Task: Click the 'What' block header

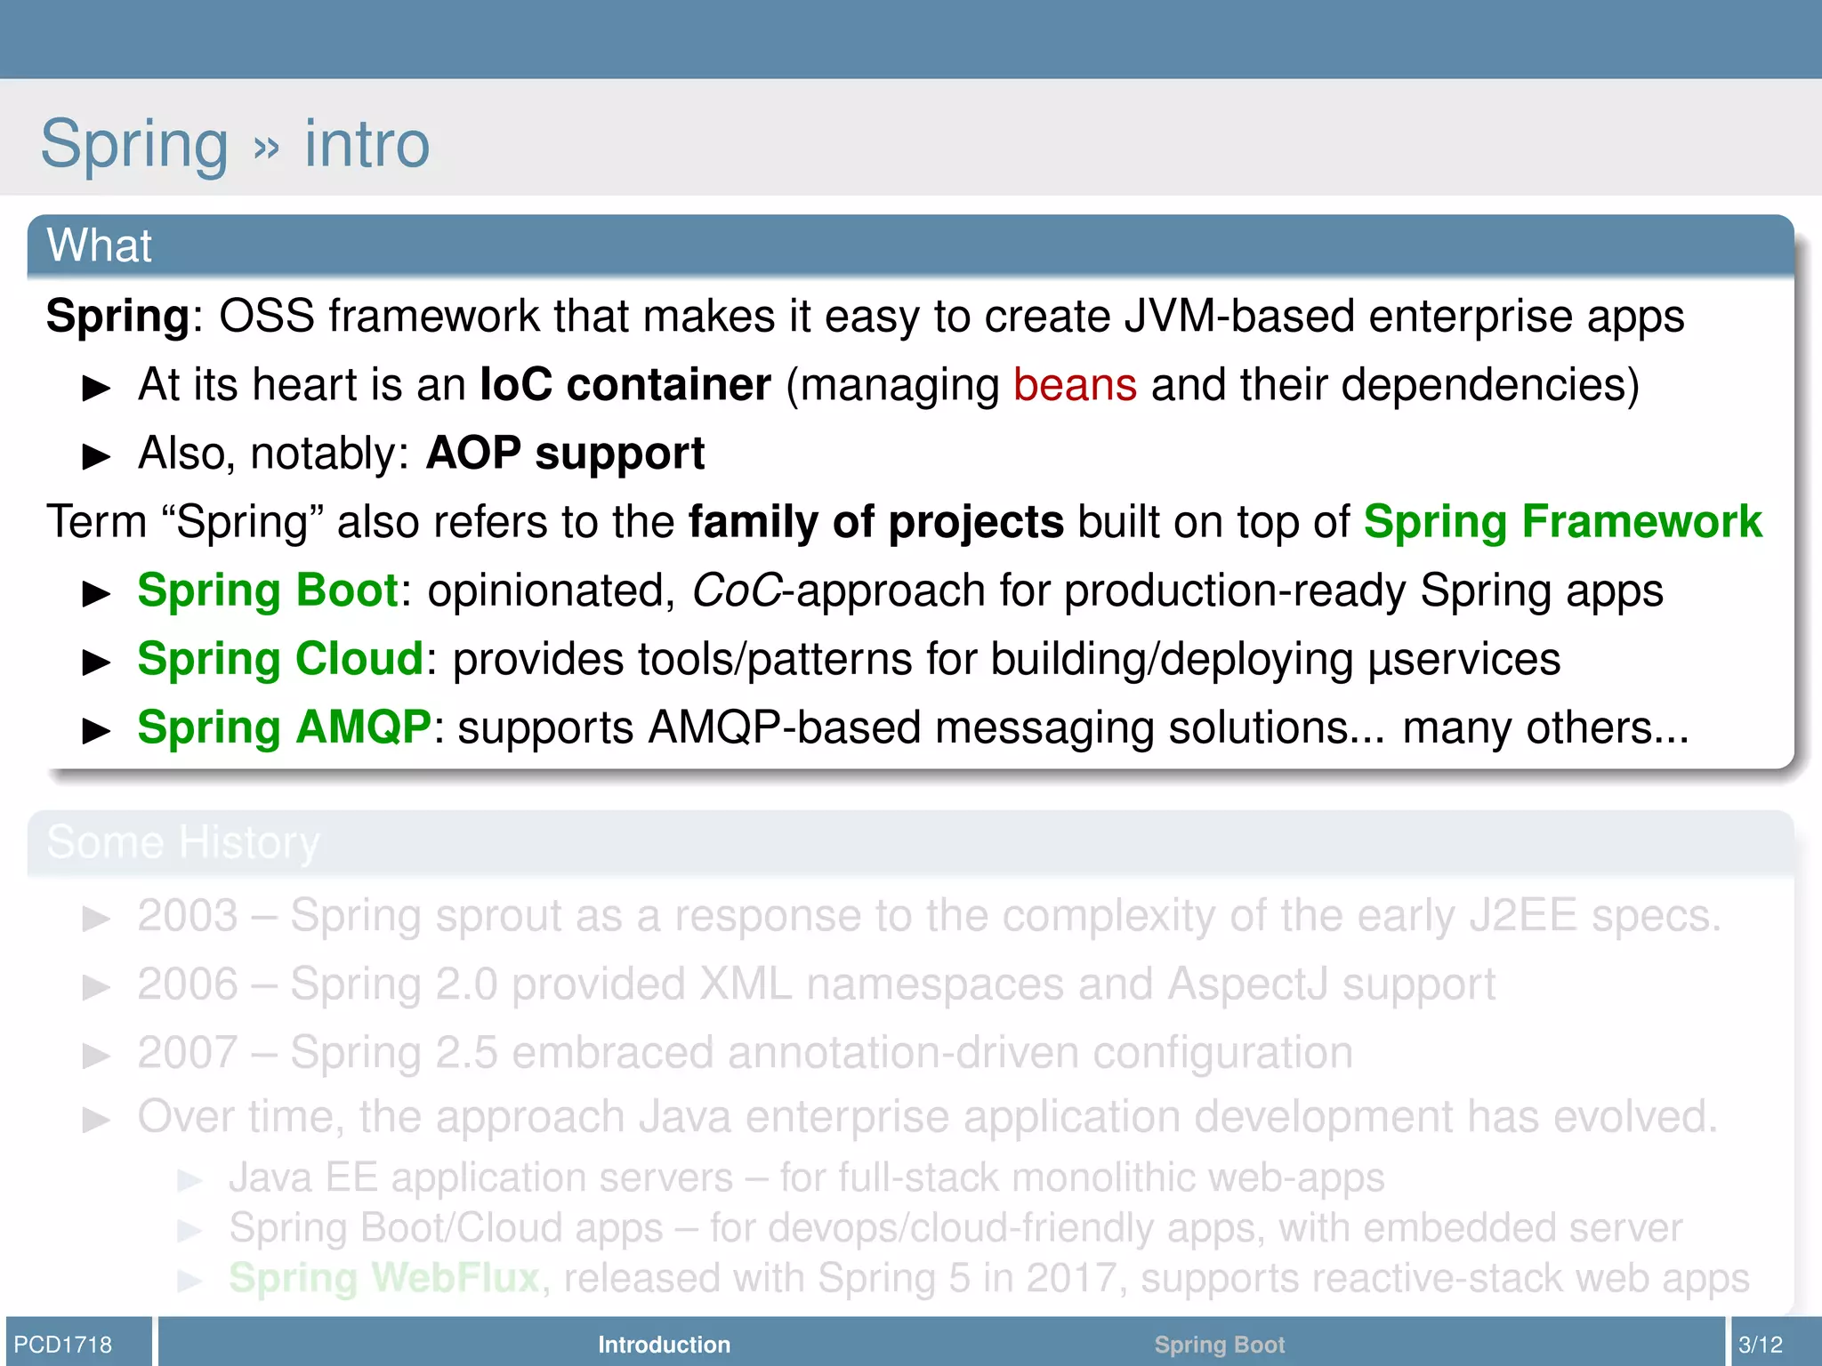Action: point(100,245)
